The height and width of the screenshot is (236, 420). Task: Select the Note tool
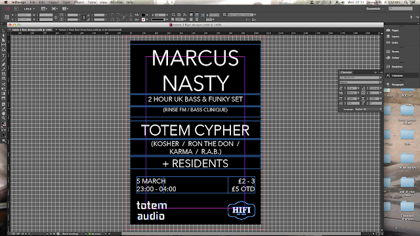(3, 104)
